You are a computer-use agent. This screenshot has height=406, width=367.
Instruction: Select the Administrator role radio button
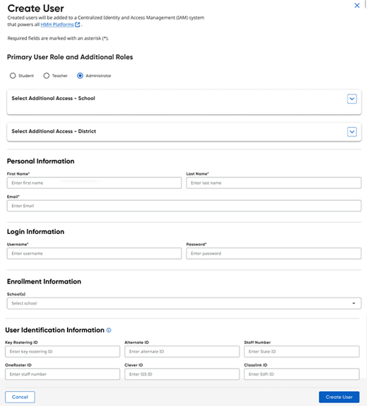(x=80, y=75)
